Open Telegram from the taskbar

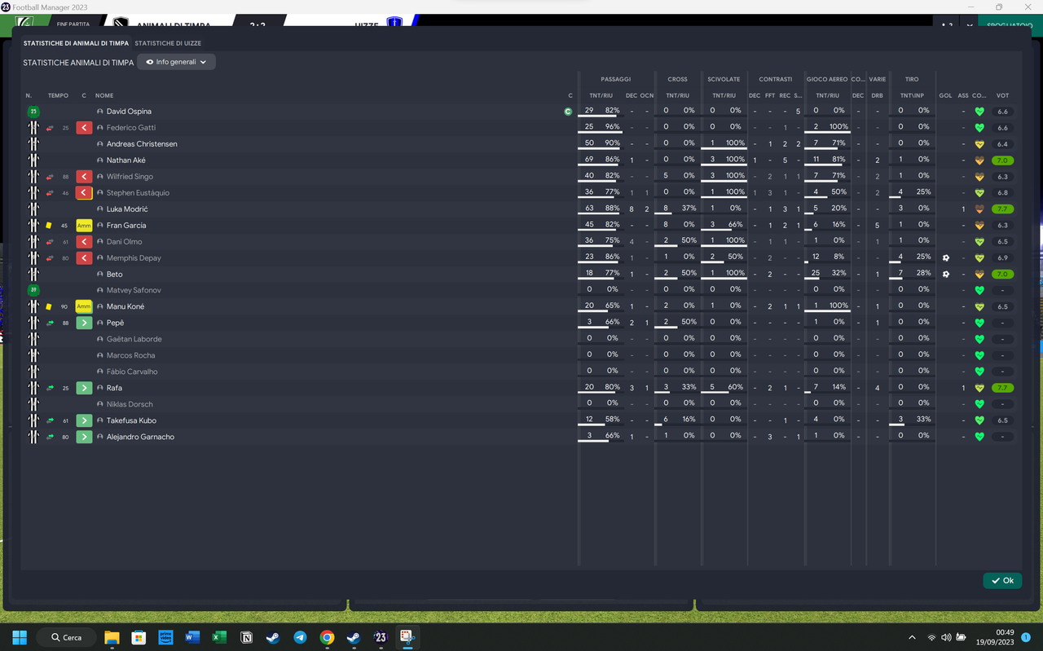pos(300,637)
